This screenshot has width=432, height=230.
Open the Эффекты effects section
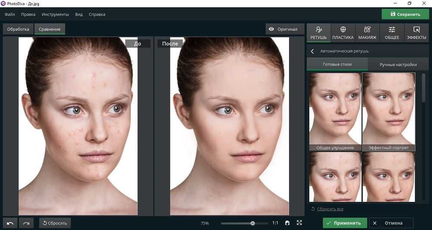tap(416, 33)
